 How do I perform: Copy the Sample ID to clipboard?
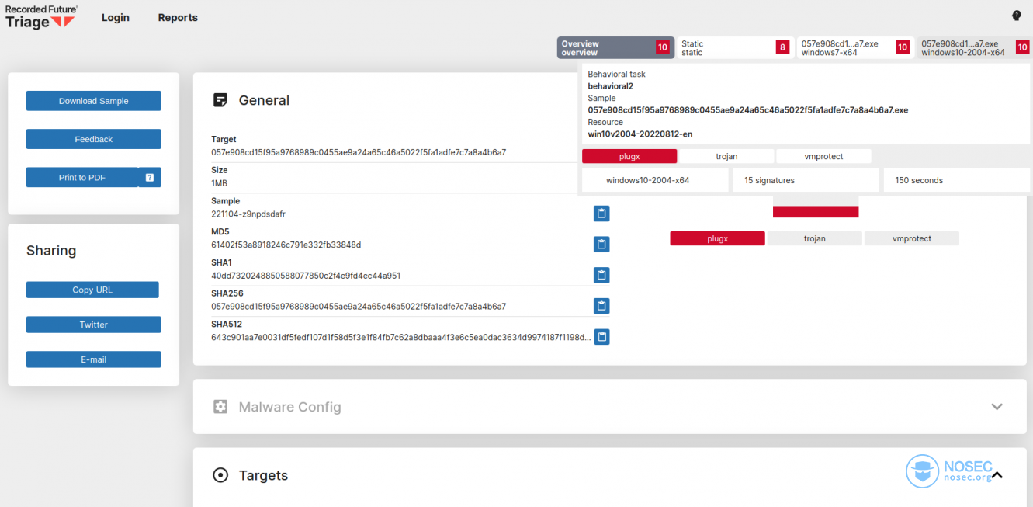coord(601,214)
